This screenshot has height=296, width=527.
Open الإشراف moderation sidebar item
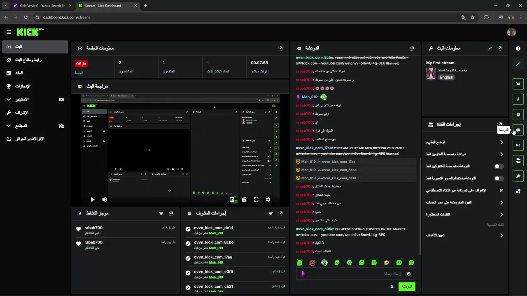pos(35,113)
